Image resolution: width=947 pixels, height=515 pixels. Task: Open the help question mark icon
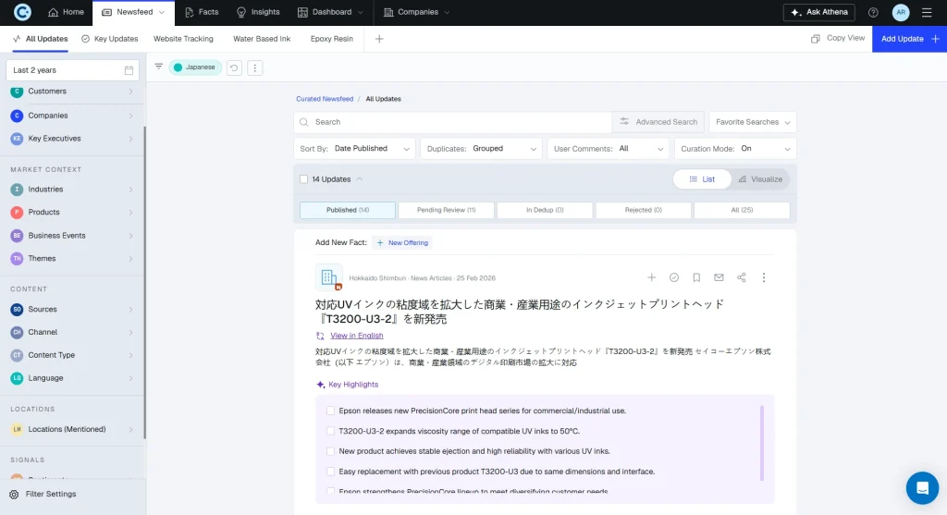point(873,13)
